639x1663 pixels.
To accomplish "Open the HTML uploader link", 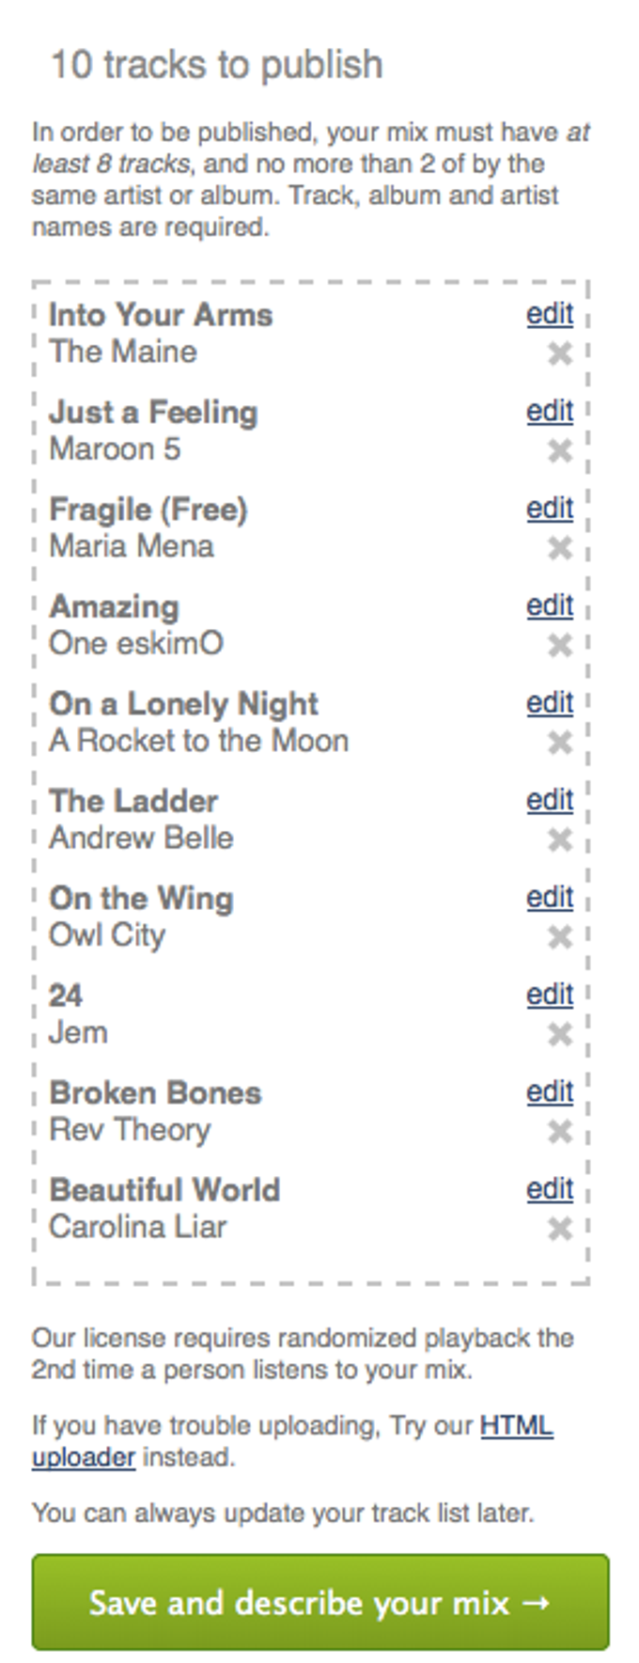I will tap(516, 1426).
